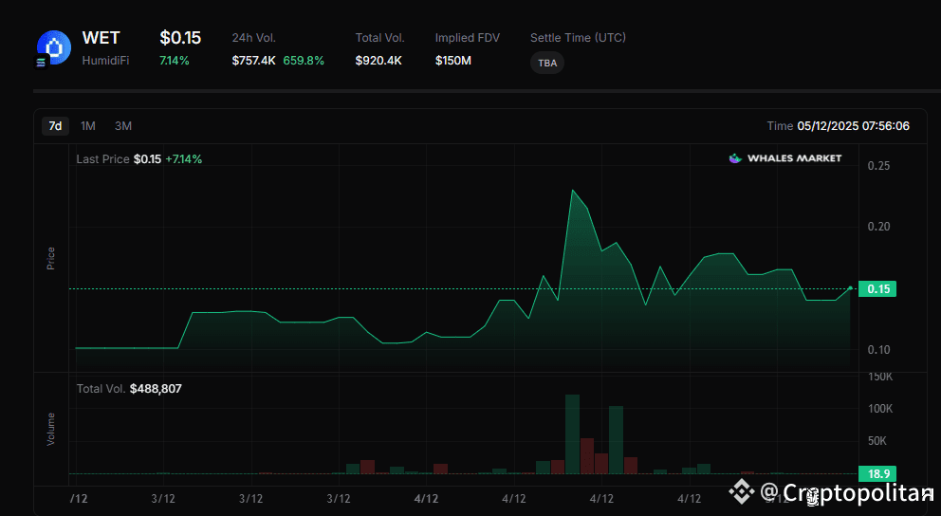
Task: Click the Total Vol. $488,807 label
Action: point(129,388)
